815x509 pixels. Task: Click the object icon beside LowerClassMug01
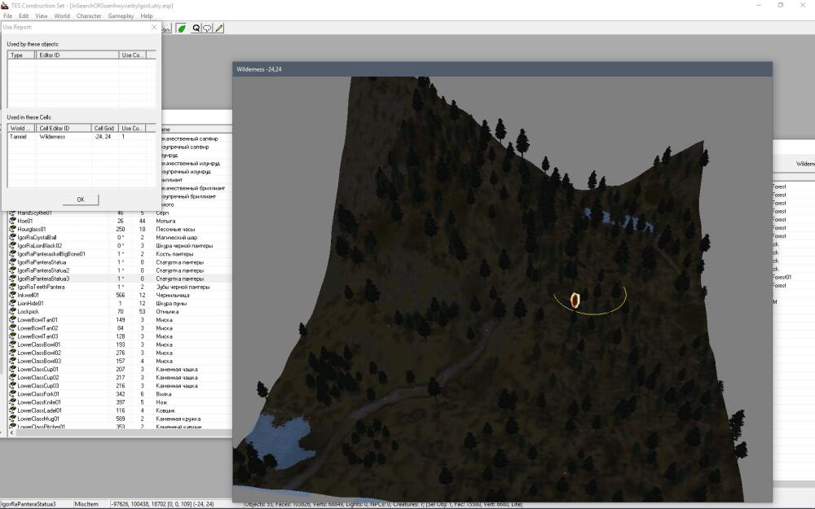pos(13,419)
